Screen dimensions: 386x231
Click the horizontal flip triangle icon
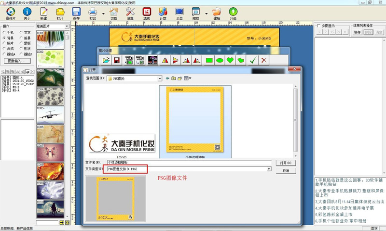click(x=165, y=60)
